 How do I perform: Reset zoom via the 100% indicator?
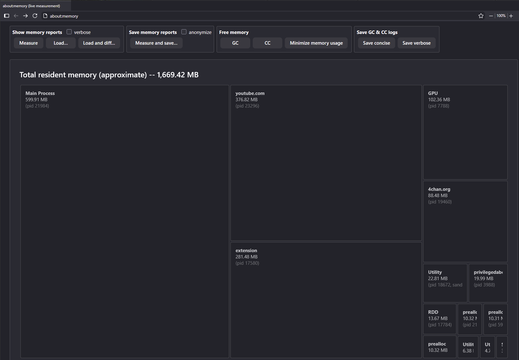(x=501, y=16)
